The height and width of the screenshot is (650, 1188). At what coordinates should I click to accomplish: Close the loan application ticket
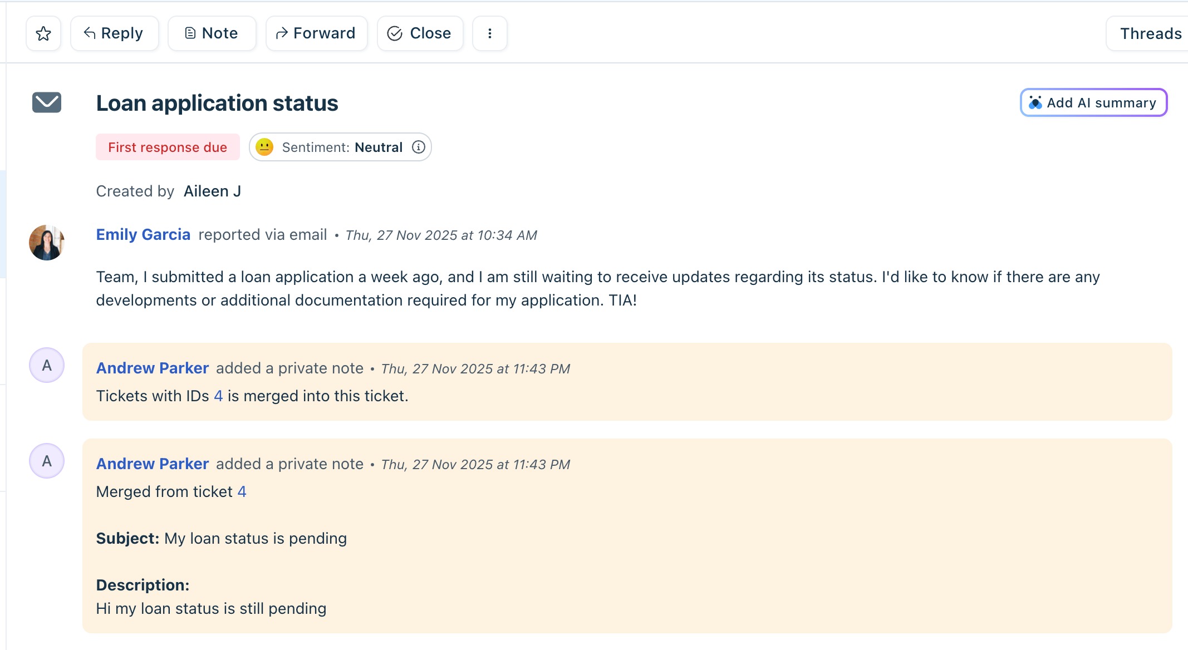click(x=420, y=33)
